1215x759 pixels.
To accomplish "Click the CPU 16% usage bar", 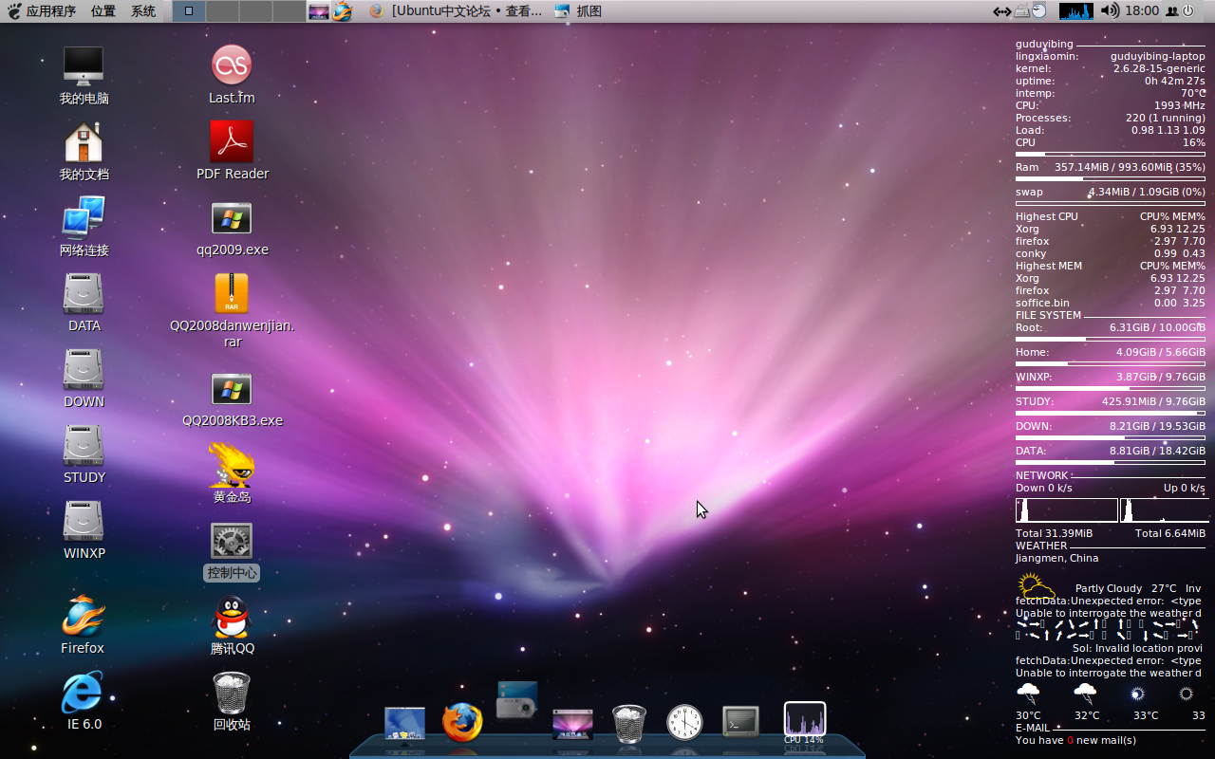I will (1111, 154).
